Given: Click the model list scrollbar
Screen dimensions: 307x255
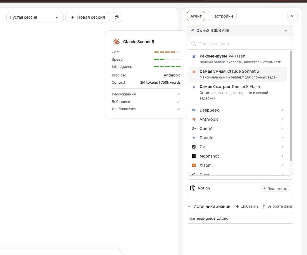Looking at the screenshot, I should tap(291, 106).
